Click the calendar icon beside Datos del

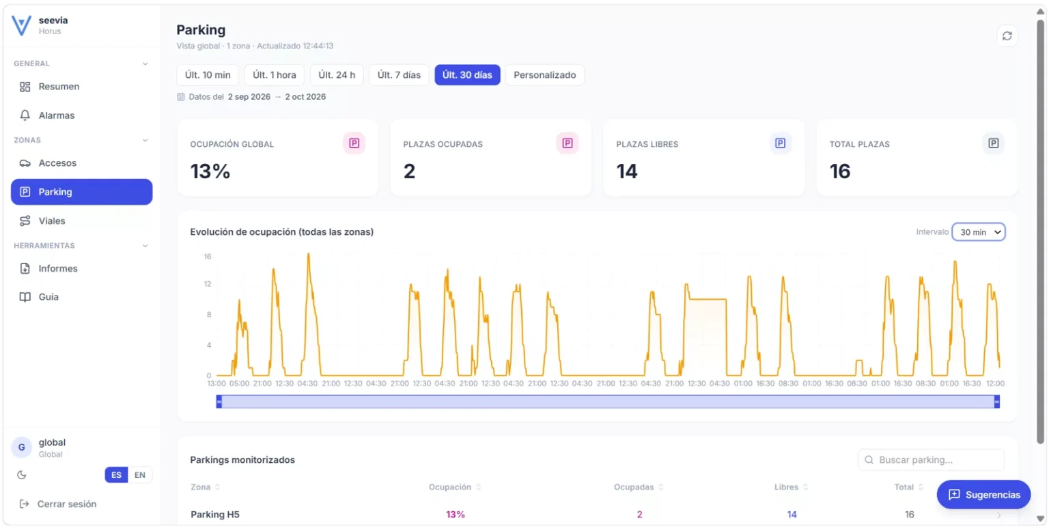181,97
